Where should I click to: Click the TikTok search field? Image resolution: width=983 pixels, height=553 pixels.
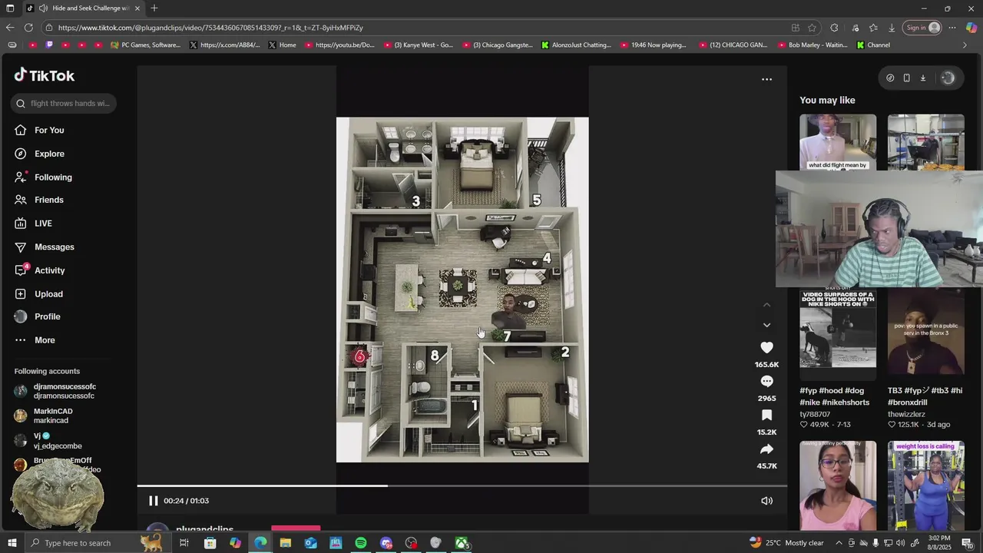tap(64, 103)
